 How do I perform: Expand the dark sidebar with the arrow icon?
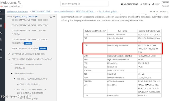tap(1, 12)
